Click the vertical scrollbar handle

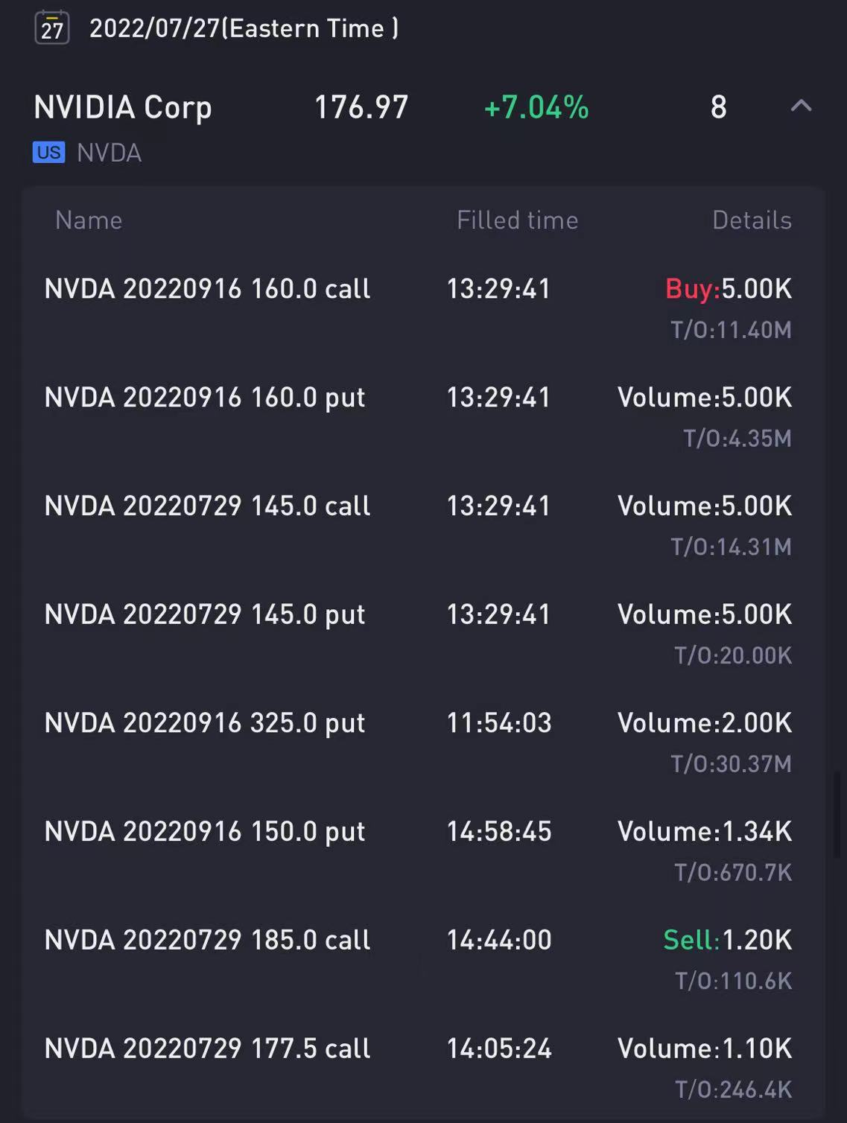pyautogui.click(x=837, y=815)
